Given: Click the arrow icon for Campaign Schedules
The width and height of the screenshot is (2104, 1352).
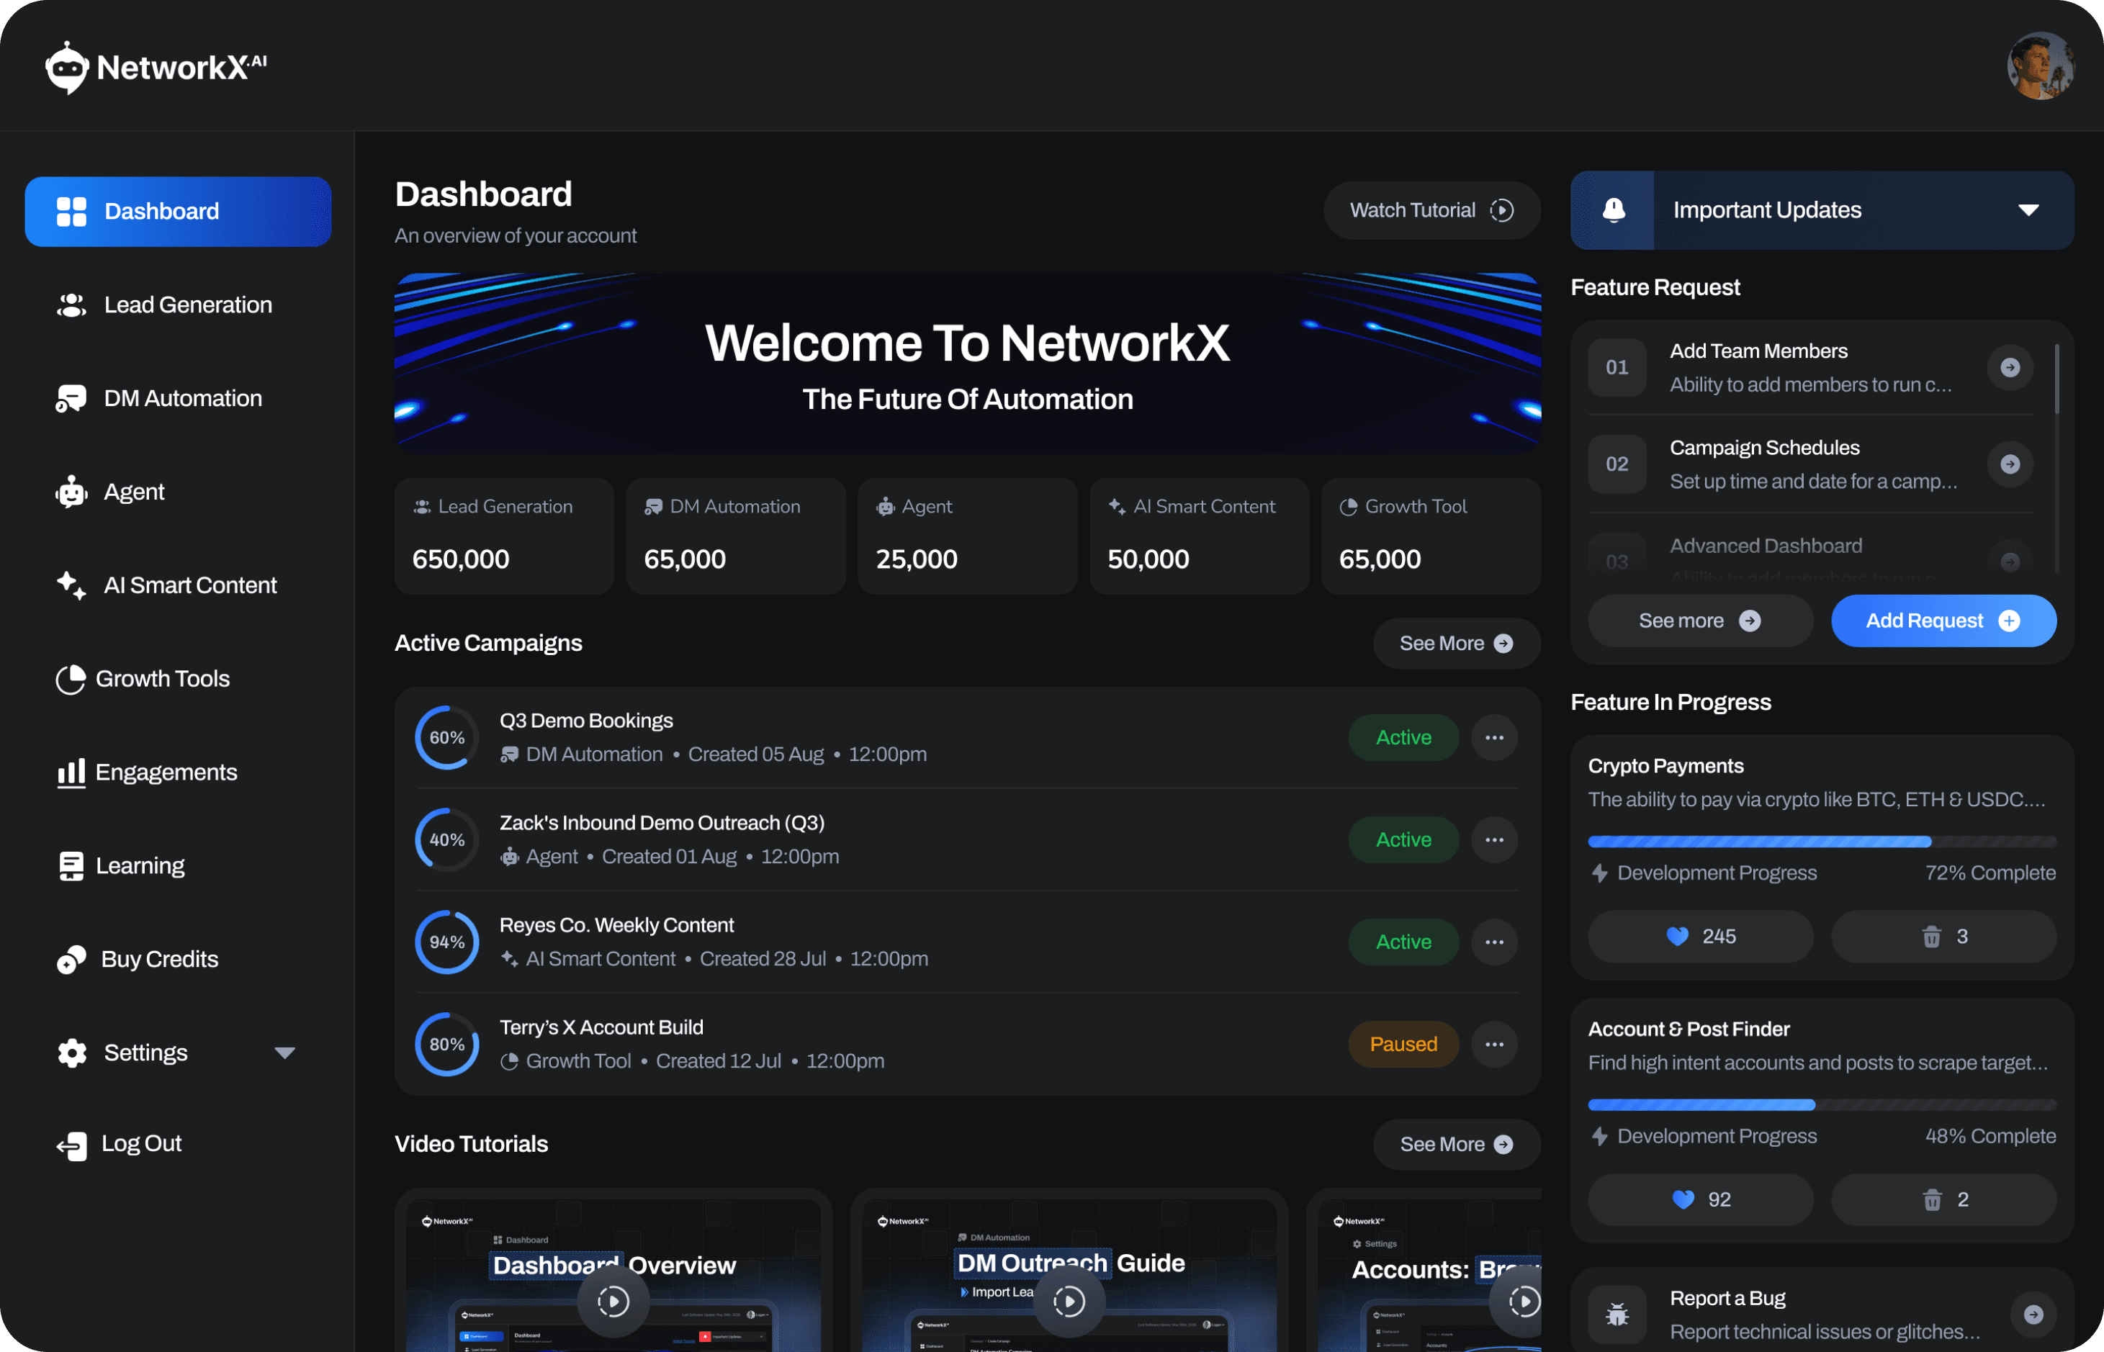Looking at the screenshot, I should tap(2009, 464).
